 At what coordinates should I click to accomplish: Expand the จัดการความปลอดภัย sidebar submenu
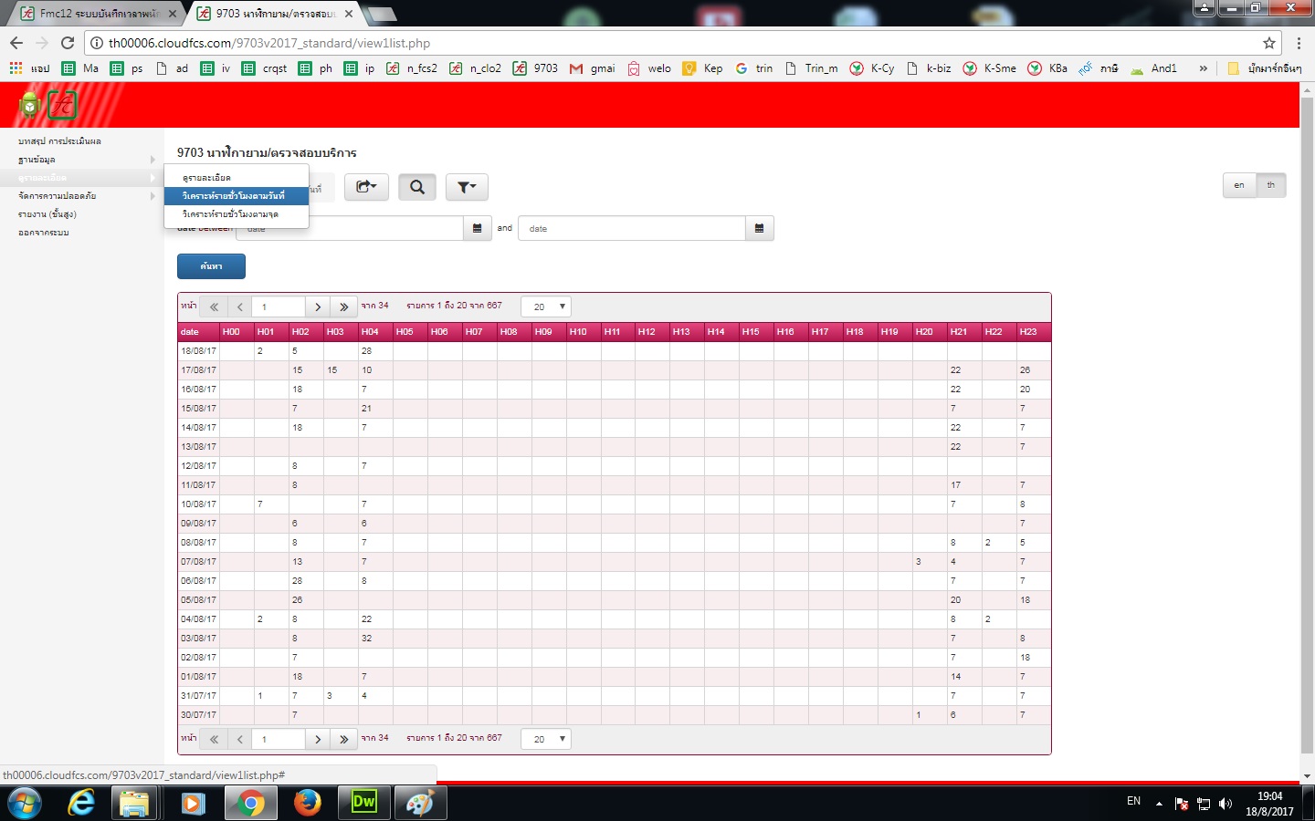click(x=82, y=196)
